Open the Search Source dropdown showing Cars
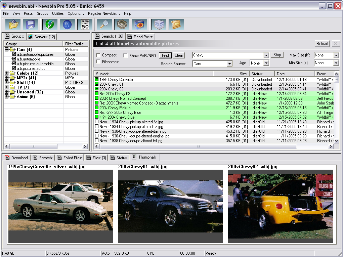Viewport: 343px width, 257px height. point(229,63)
